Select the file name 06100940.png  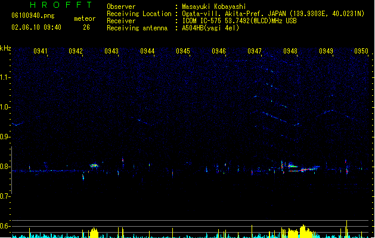click(33, 16)
